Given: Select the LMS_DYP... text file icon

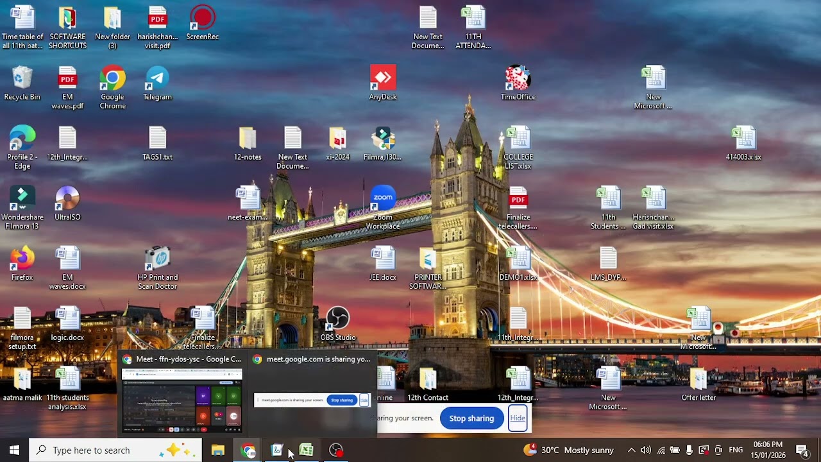Looking at the screenshot, I should coord(608,264).
